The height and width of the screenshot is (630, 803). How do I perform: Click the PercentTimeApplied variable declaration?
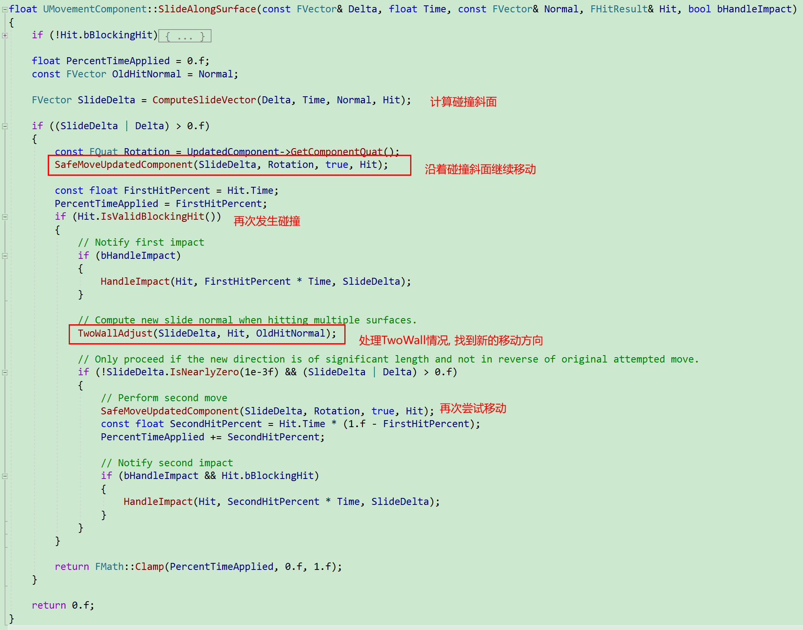point(118,61)
